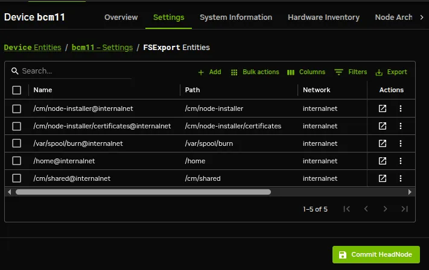The image size is (429, 270).
Task: Open the more-actions menu for /var/spool/burn@internalnet
Action: 401,143
